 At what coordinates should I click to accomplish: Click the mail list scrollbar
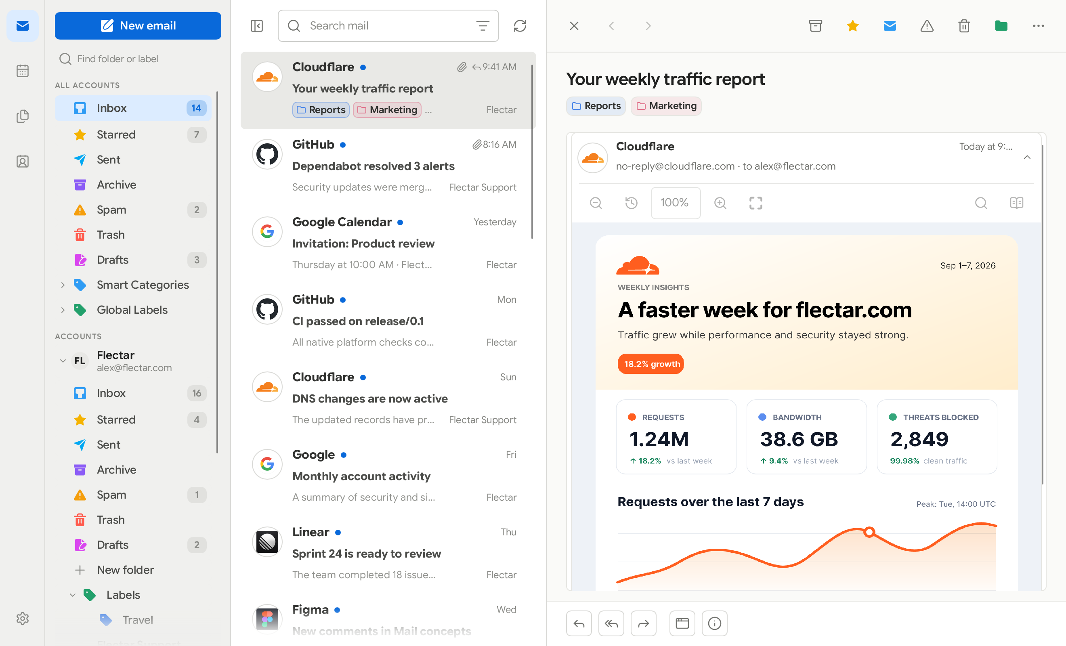(x=532, y=151)
